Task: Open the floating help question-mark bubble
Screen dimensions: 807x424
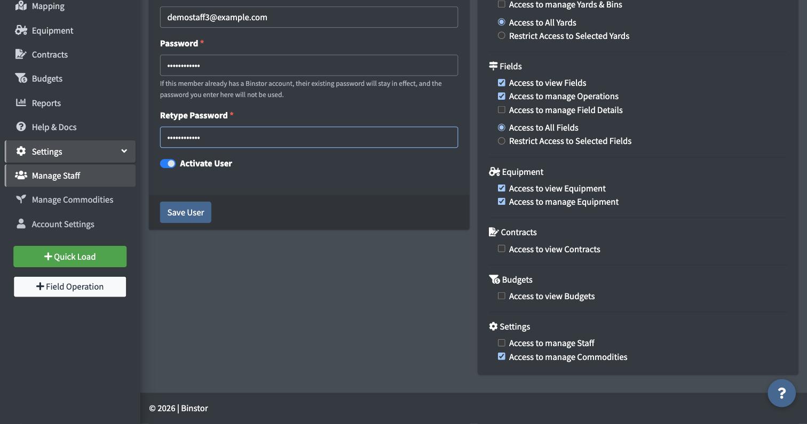Action: pos(781,393)
